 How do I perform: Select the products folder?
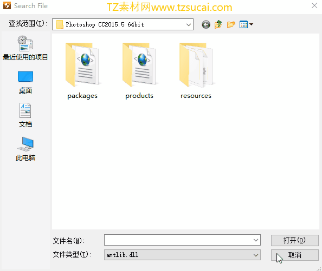pyautogui.click(x=139, y=71)
